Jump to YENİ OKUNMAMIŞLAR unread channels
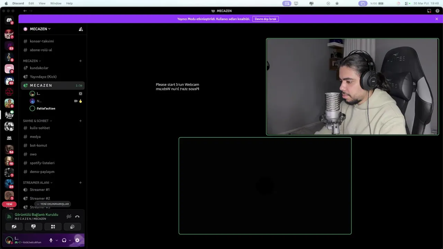The height and width of the screenshot is (249, 443). 53,204
